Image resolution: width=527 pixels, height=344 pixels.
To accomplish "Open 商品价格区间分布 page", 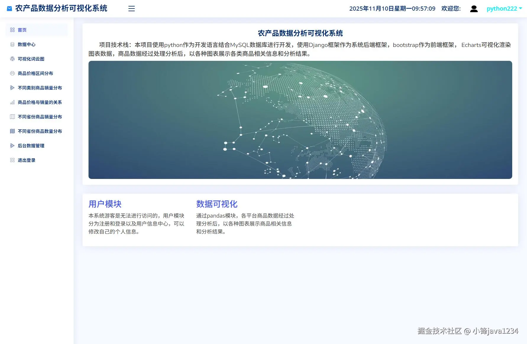I will [37, 73].
